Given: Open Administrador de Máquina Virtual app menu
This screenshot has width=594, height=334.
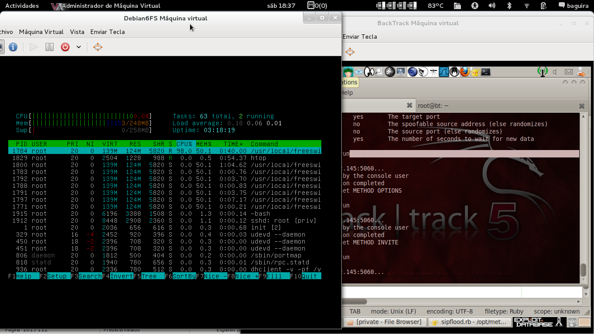Looking at the screenshot, I should pyautogui.click(x=106, y=6).
